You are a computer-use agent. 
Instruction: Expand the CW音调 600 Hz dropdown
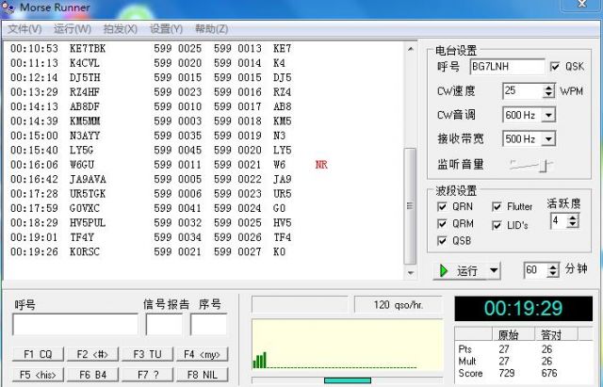click(x=548, y=115)
